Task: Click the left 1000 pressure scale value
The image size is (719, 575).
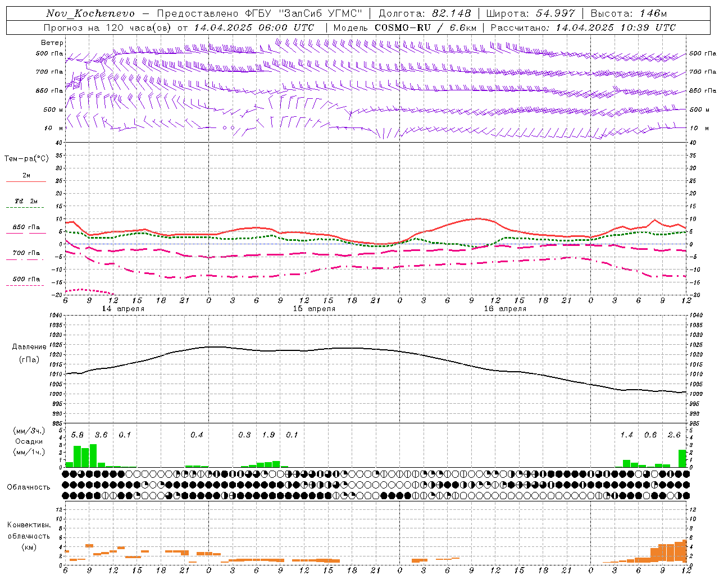Action: 56,394
